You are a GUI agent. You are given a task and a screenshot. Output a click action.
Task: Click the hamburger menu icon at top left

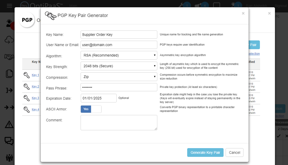pyautogui.click(x=10, y=6)
